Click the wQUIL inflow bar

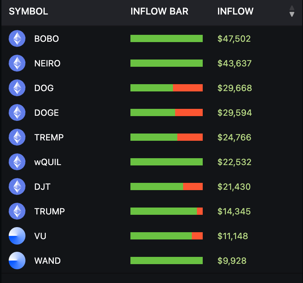tap(166, 162)
